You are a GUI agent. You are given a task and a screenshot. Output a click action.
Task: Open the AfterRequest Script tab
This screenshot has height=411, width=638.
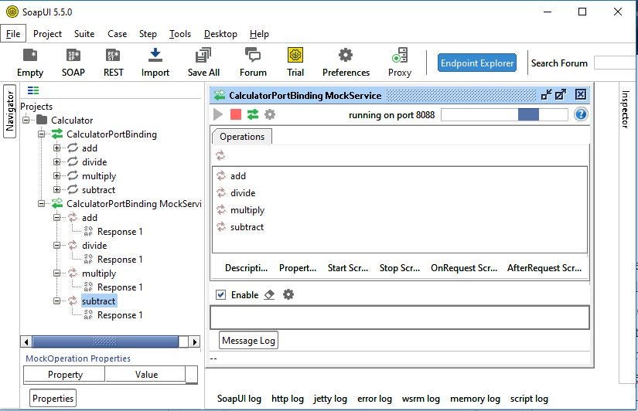[544, 268]
